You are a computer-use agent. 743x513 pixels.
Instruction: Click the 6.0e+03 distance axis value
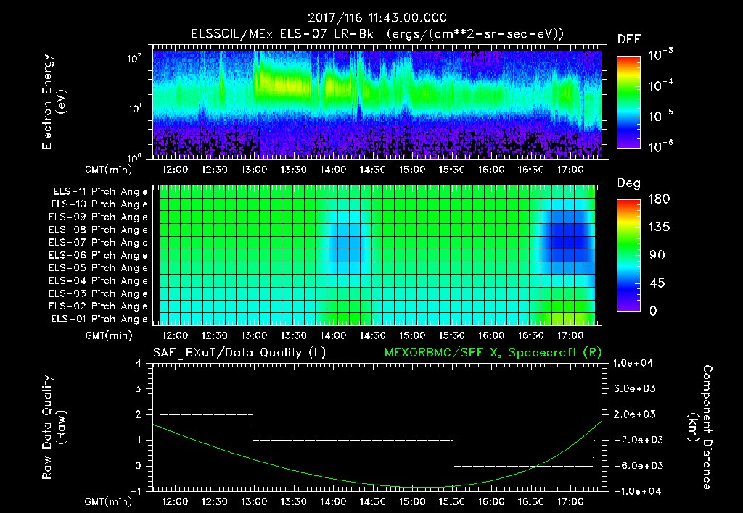click(x=635, y=388)
